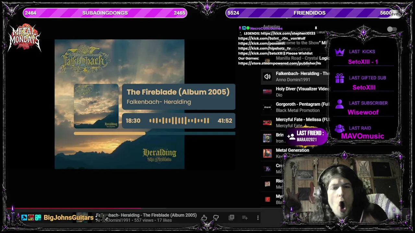Click the speaker icon on the Falkenbach queue row
415x233 pixels.
(x=267, y=76)
